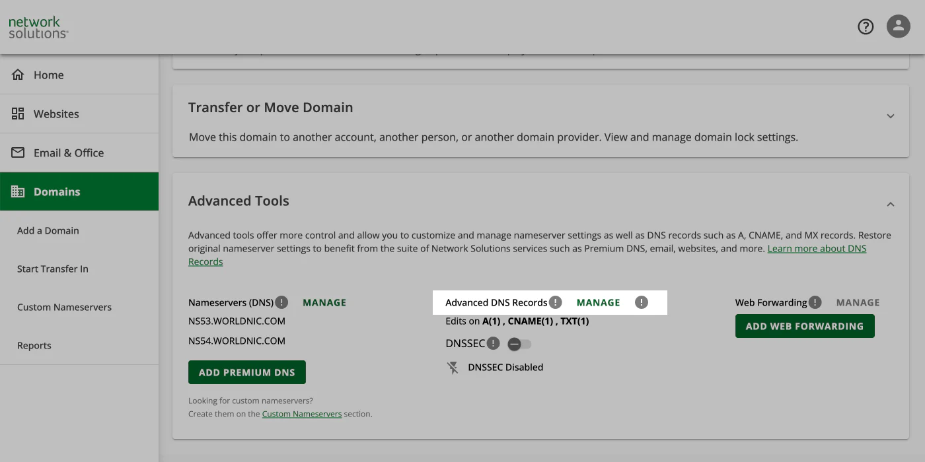Viewport: 925px width, 462px height.
Task: Open Reports from the sidebar
Action: pos(34,345)
